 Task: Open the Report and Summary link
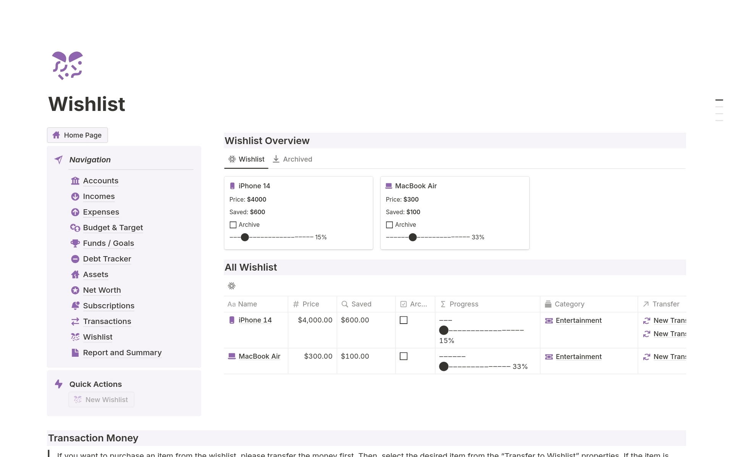click(122, 353)
